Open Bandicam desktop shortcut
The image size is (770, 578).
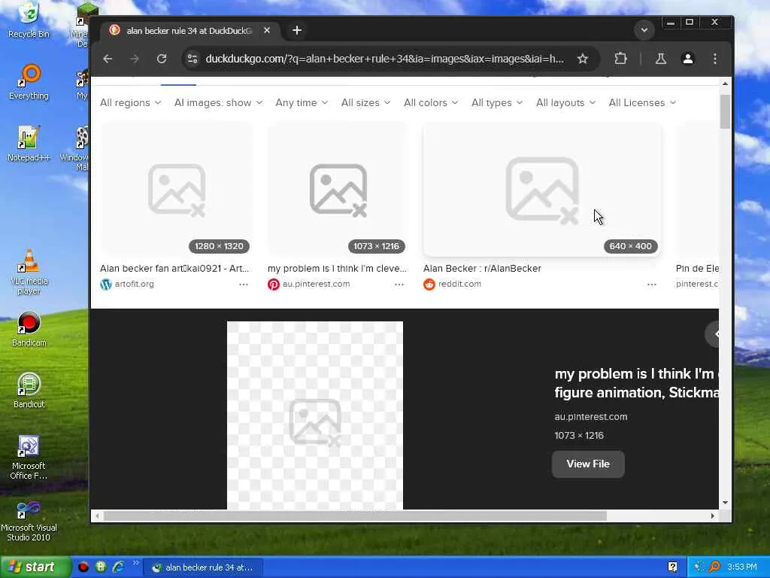click(29, 329)
